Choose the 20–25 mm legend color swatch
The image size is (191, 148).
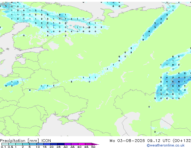(54, 144)
